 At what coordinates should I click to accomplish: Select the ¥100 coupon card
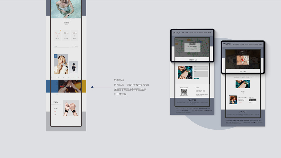coord(75,35)
